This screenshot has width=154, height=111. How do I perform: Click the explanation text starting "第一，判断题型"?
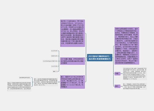tap(135, 86)
